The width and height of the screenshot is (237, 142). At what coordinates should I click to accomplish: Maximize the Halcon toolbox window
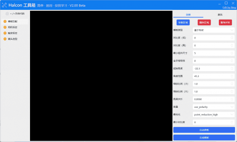point(226,3)
